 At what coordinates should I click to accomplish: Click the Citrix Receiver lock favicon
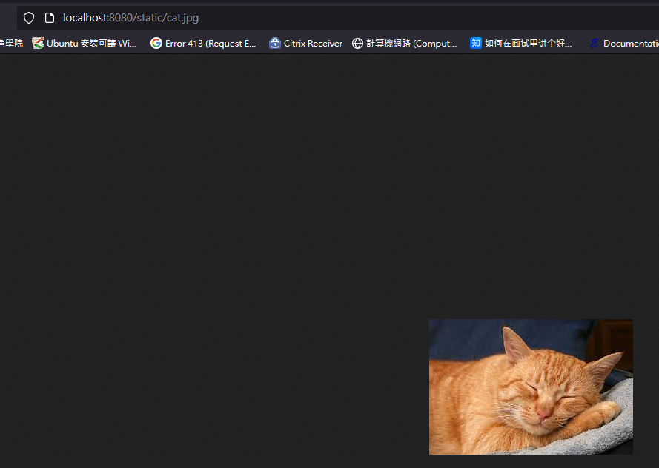pyautogui.click(x=275, y=43)
